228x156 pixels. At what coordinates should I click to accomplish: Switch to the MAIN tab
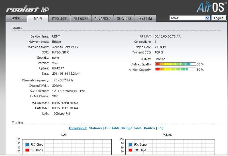click(x=38, y=19)
